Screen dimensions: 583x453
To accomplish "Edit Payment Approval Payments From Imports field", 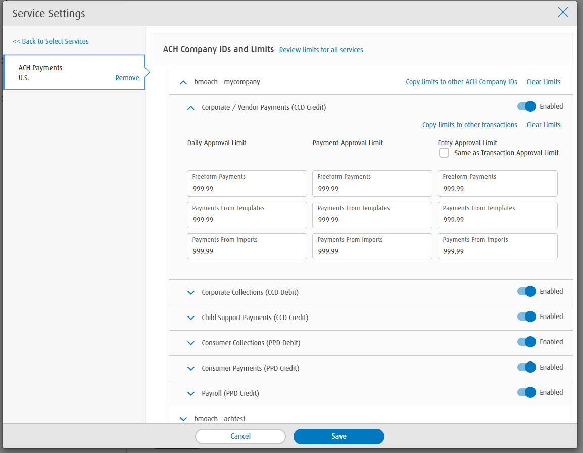I will [x=372, y=246].
